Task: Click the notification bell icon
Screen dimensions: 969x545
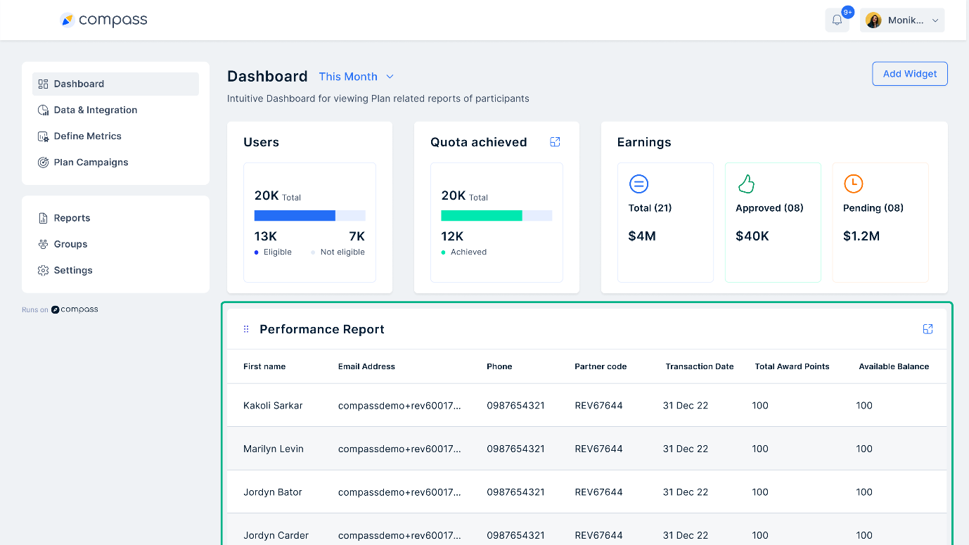Action: tap(837, 20)
